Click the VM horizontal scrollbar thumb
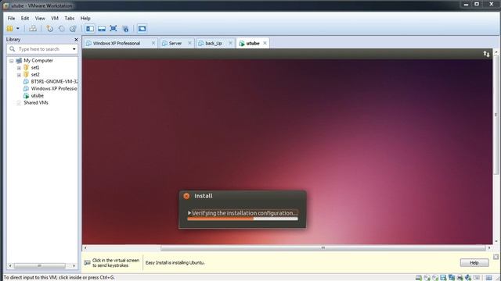 click(323, 248)
